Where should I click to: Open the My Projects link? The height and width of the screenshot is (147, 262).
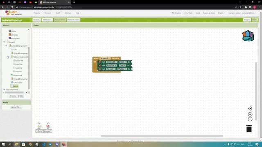tap(176, 13)
